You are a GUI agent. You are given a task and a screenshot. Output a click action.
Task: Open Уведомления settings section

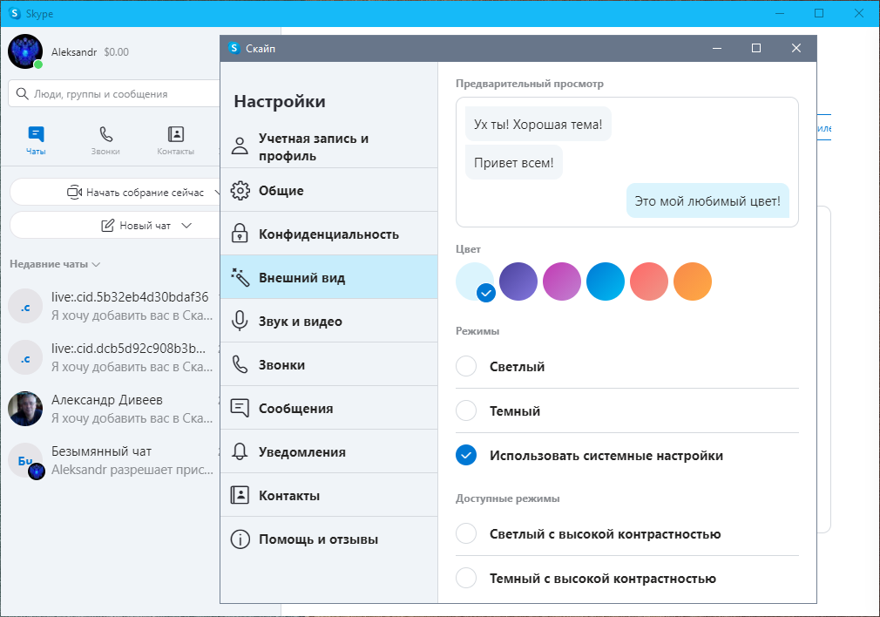tap(328, 451)
